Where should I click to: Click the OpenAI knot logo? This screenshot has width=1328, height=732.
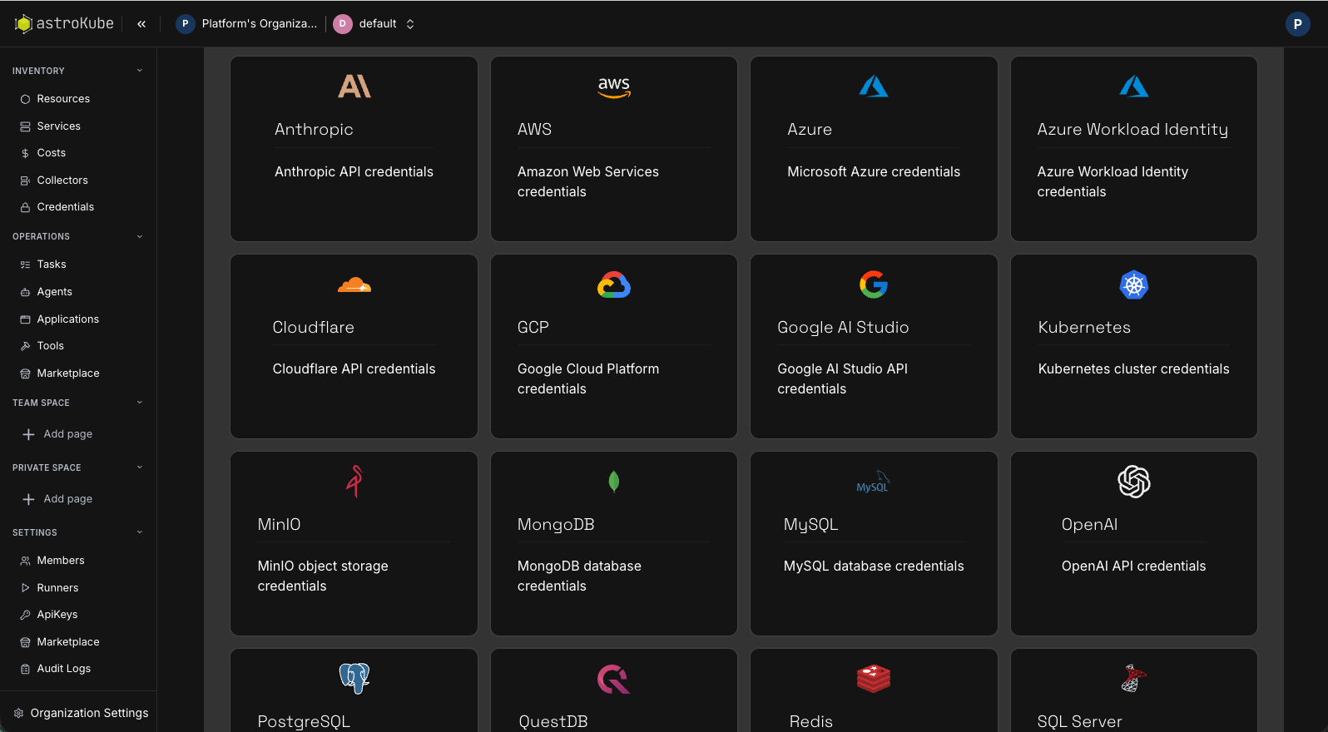pyautogui.click(x=1134, y=482)
